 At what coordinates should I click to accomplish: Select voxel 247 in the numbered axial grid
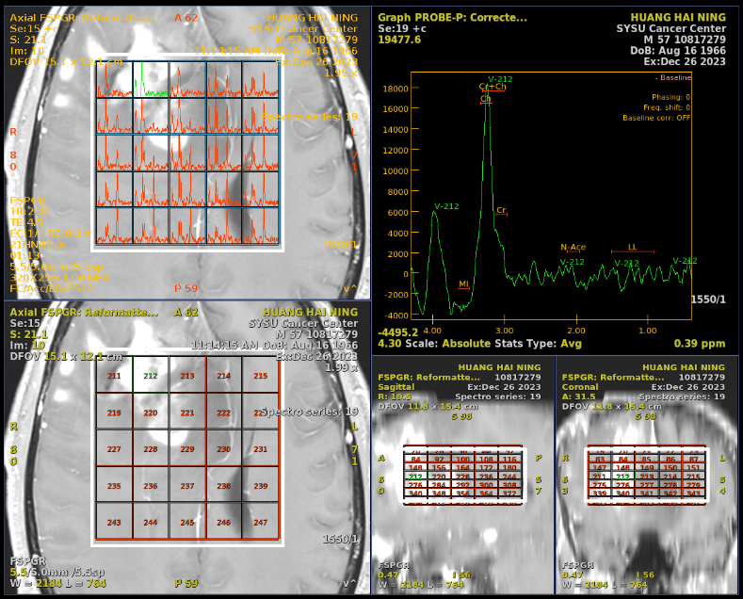pos(260,522)
